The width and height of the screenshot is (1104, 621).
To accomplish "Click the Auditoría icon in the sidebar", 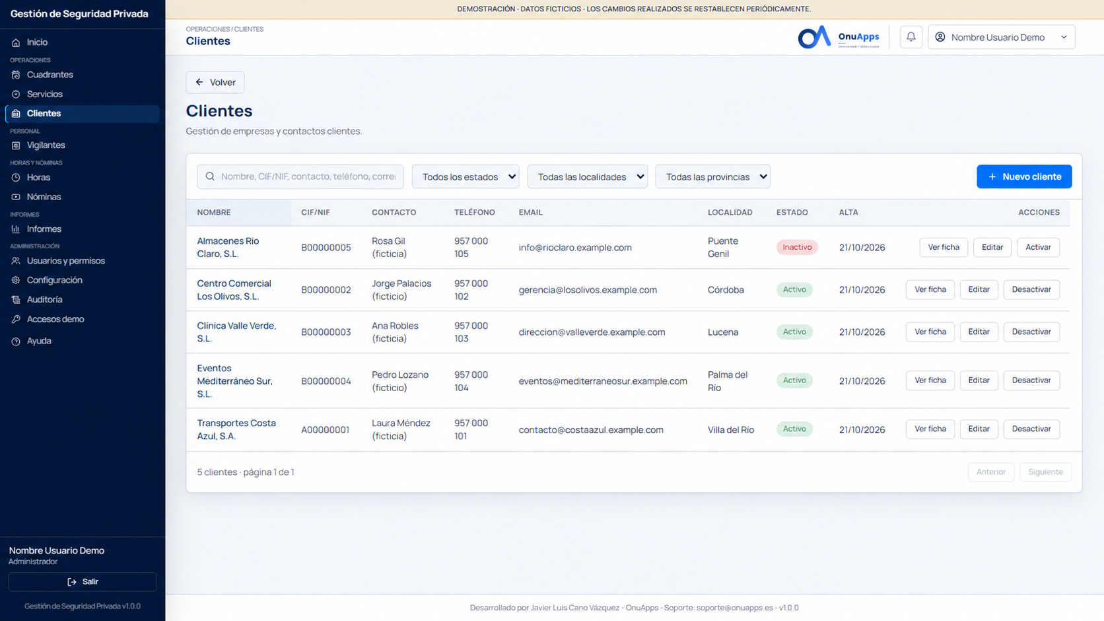I will click(x=16, y=300).
